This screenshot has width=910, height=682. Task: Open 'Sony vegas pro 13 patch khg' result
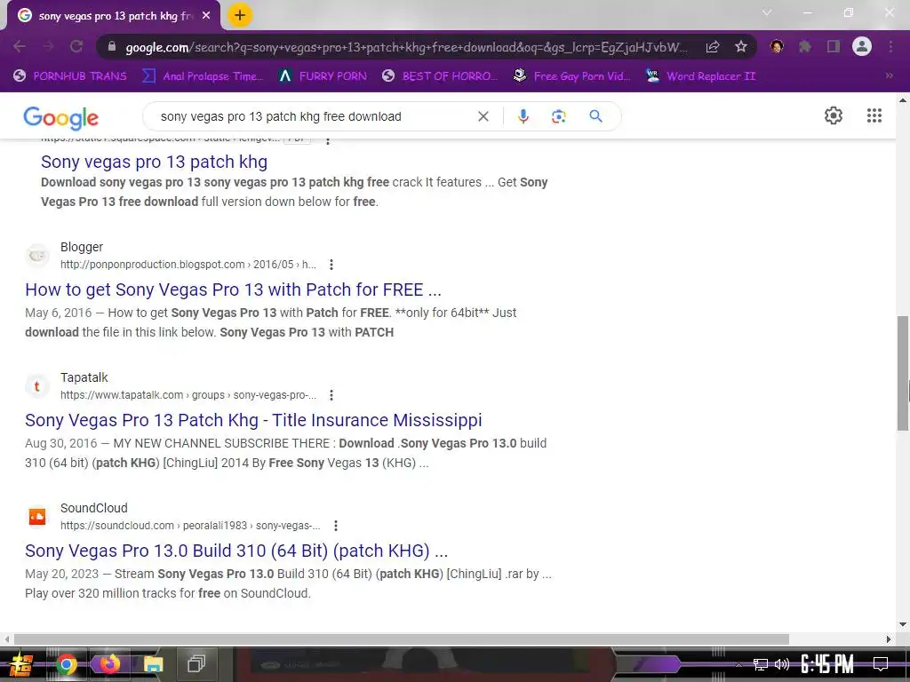[154, 162]
